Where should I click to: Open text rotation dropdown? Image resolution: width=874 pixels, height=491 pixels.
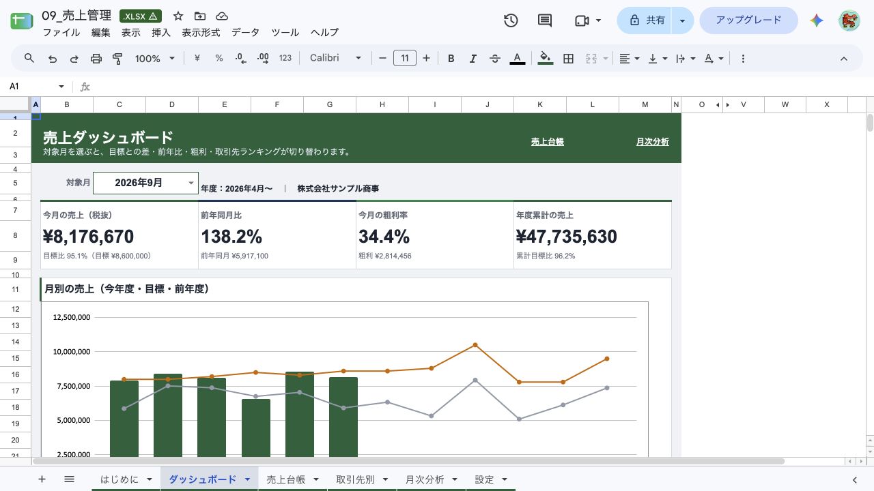point(714,59)
